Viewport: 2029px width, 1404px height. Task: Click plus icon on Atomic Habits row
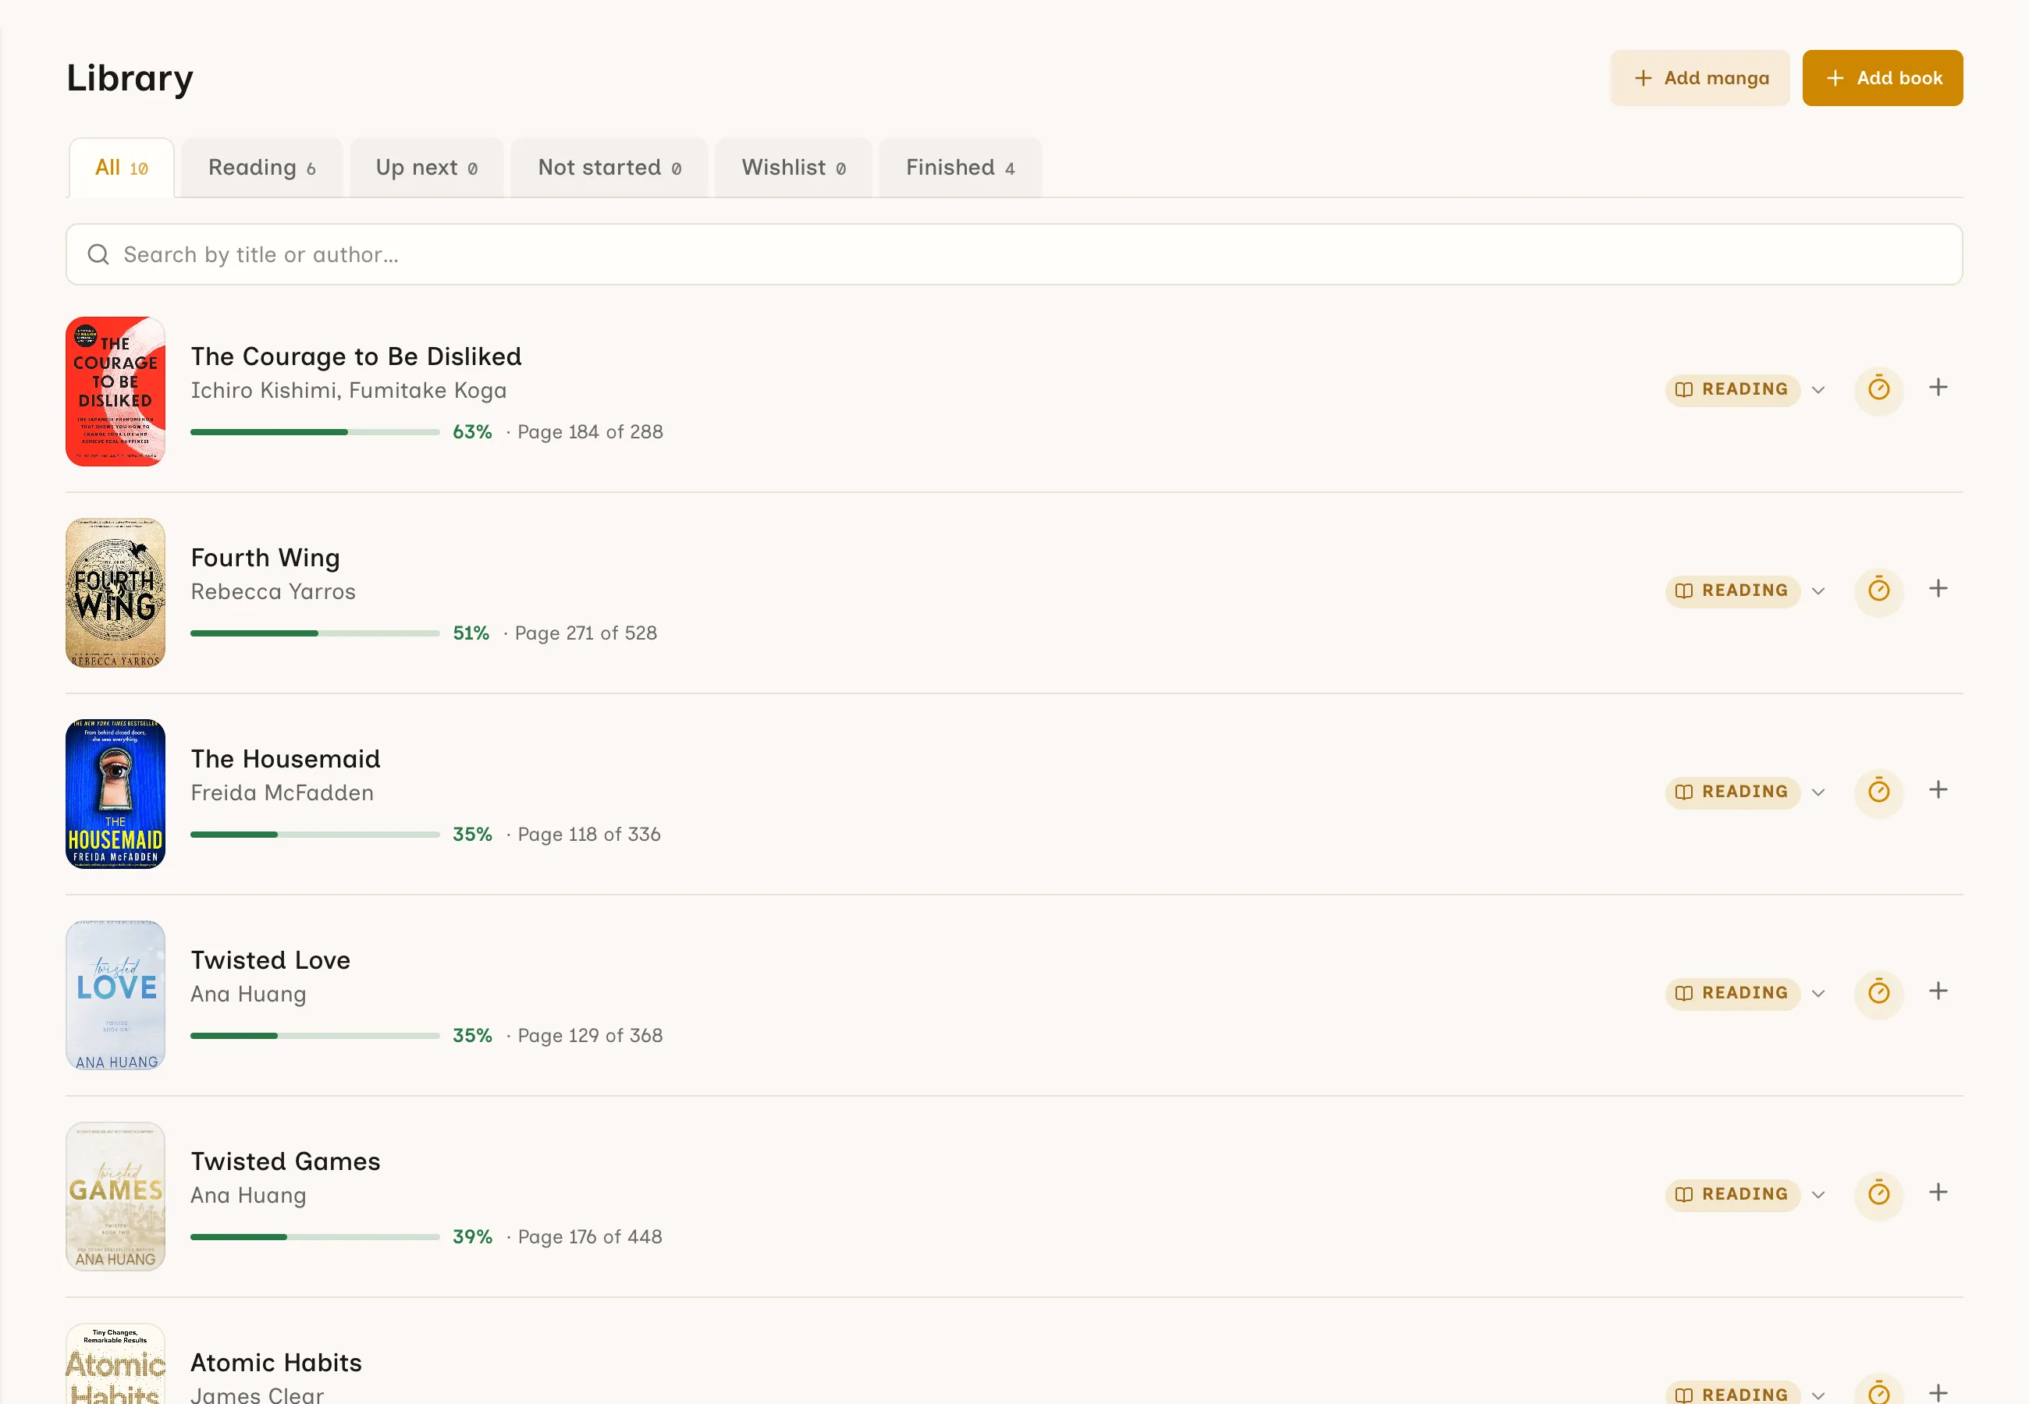[x=1938, y=1392]
